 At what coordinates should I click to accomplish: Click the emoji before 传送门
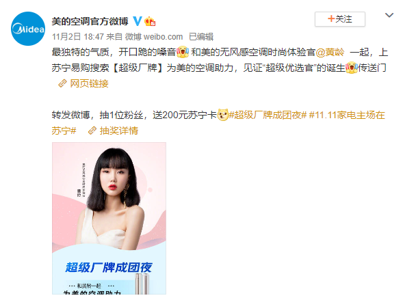point(351,68)
